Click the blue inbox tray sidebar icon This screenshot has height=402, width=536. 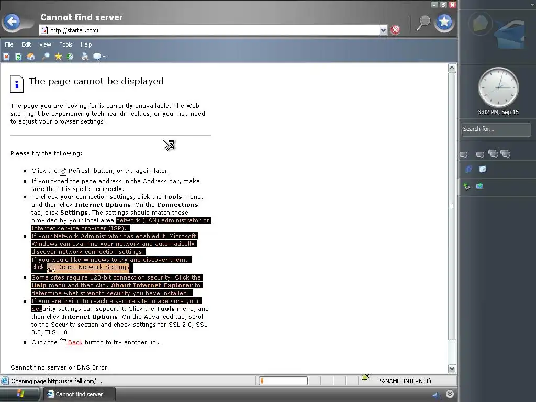(x=479, y=186)
